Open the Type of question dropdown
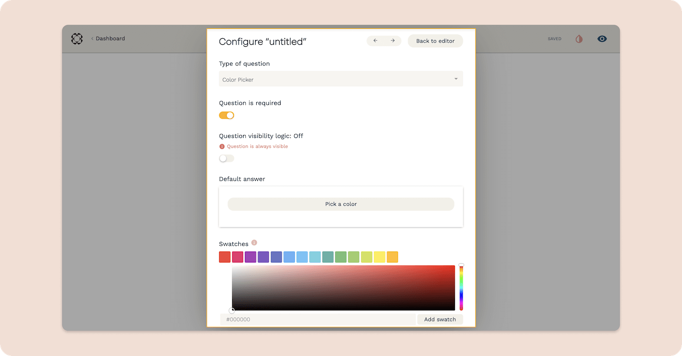Screen dimensions: 682x356 coord(341,79)
